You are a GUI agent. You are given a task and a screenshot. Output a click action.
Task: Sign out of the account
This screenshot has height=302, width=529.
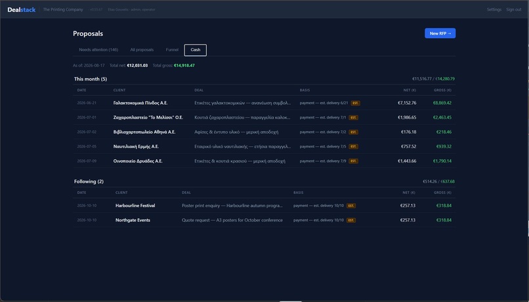tap(513, 10)
